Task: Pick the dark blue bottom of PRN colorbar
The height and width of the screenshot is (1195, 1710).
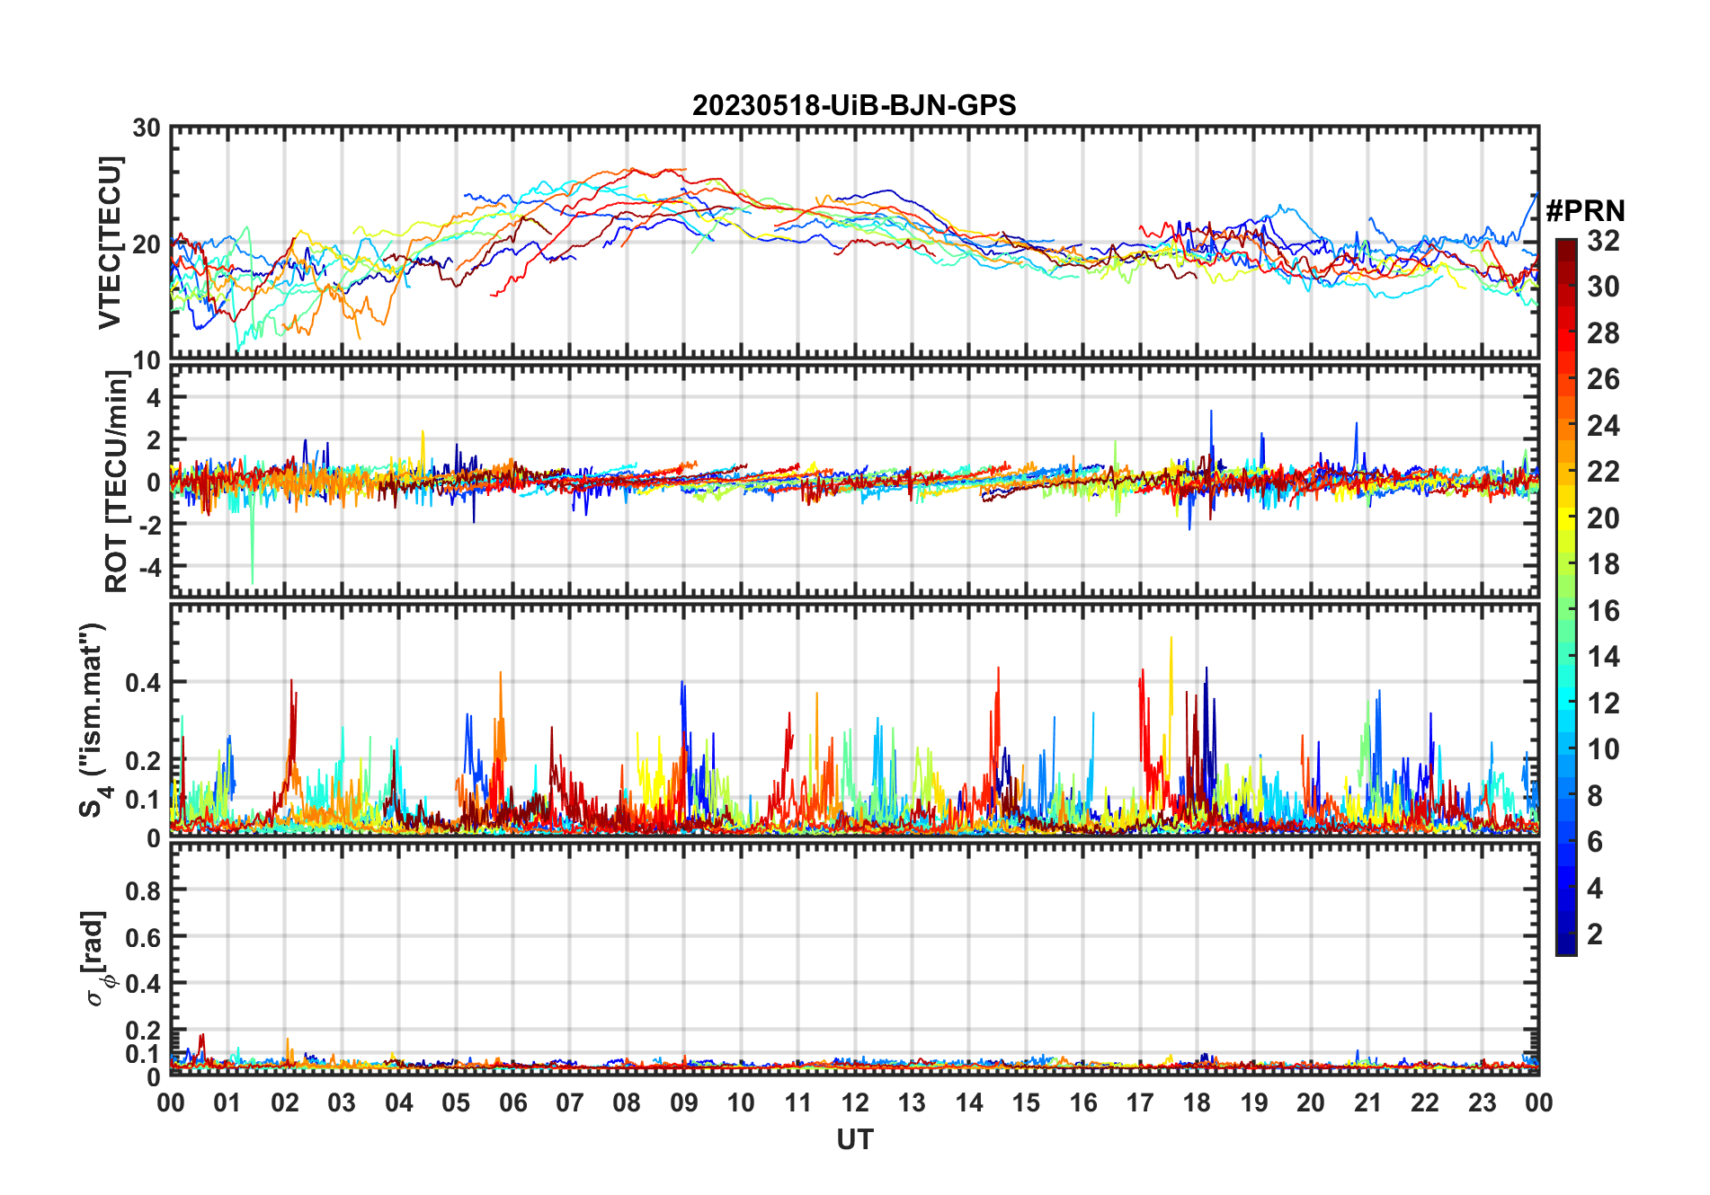Action: pos(1566,943)
